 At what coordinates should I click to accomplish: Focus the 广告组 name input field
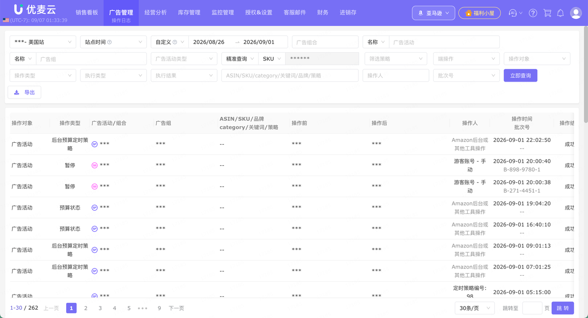point(91,59)
